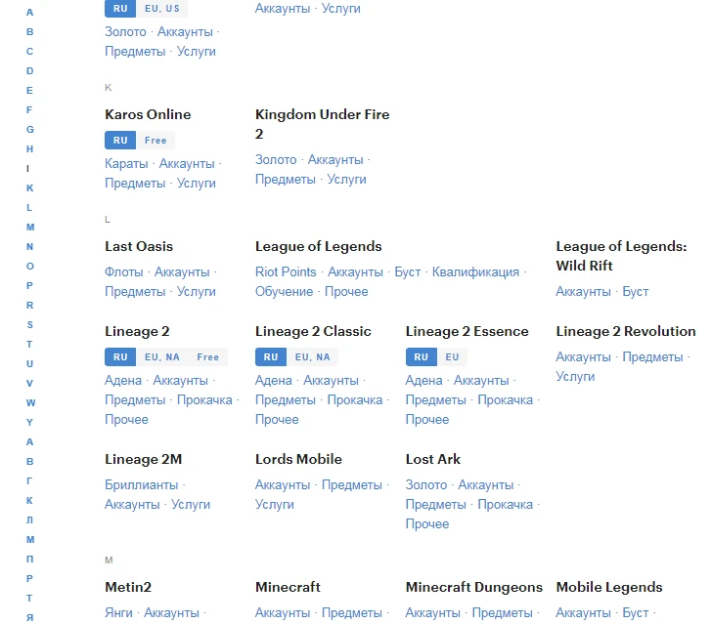Open the Lineage 2 Revolution title
Viewport: 712px width, 624px height.
click(626, 331)
